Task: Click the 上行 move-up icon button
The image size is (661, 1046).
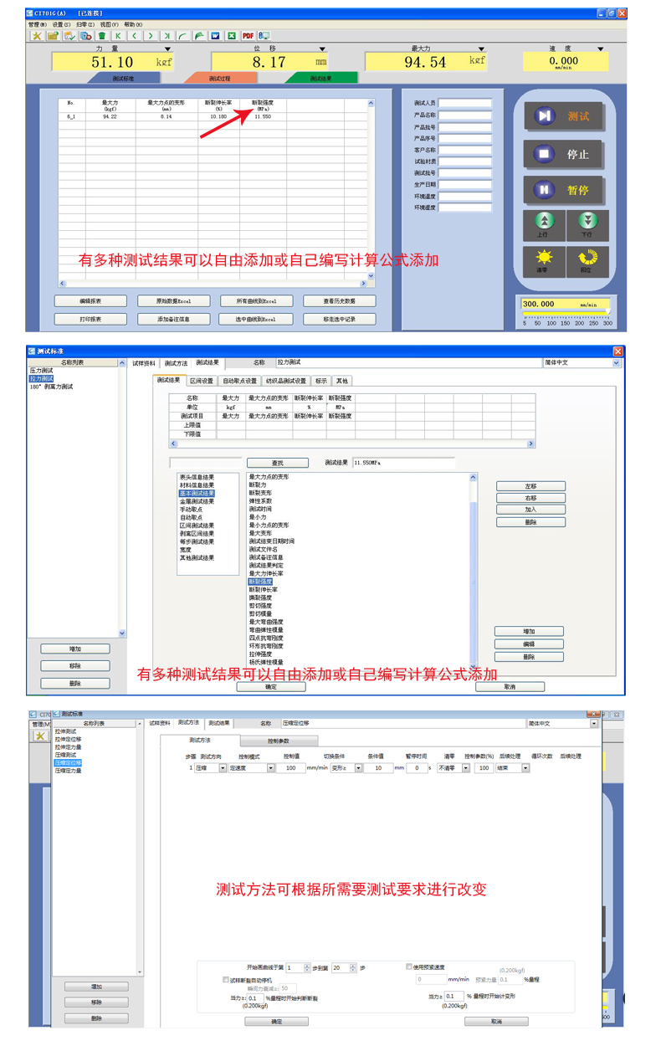Action: point(545,224)
